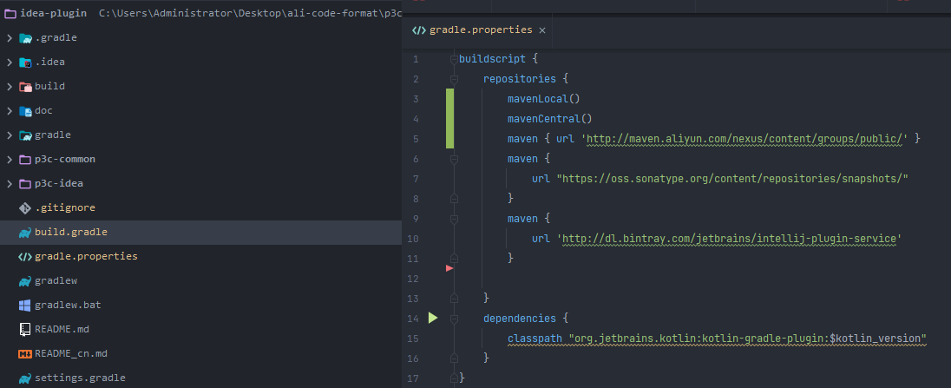Click the gradlew elephant icon
This screenshot has width=951, height=388.
pyautogui.click(x=25, y=280)
